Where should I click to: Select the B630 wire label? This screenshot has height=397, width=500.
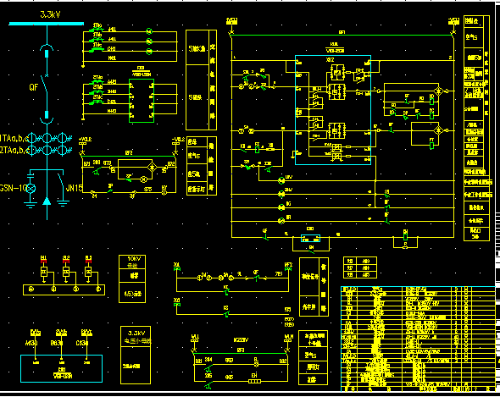57,343
